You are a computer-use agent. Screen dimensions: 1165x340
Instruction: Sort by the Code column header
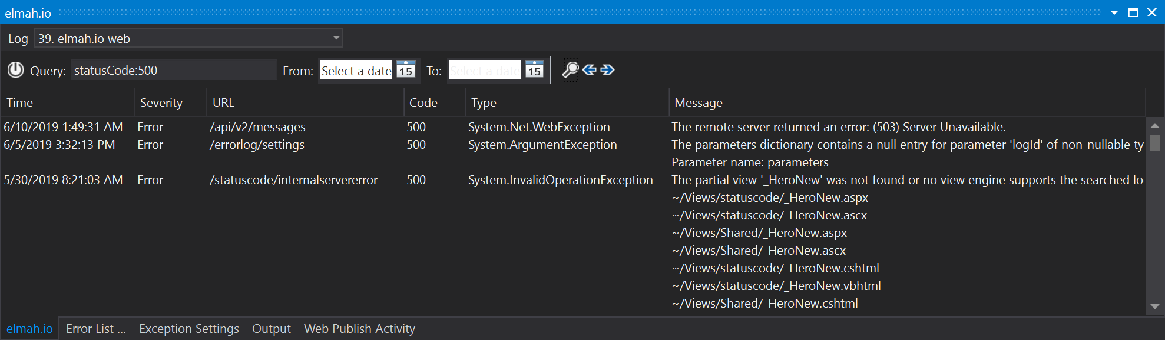click(x=435, y=103)
